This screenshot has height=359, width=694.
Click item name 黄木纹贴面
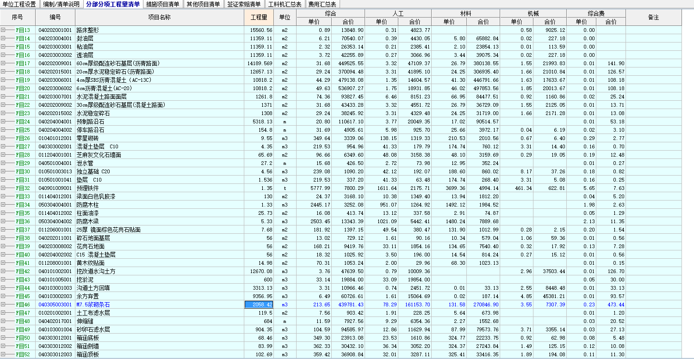click(90, 263)
